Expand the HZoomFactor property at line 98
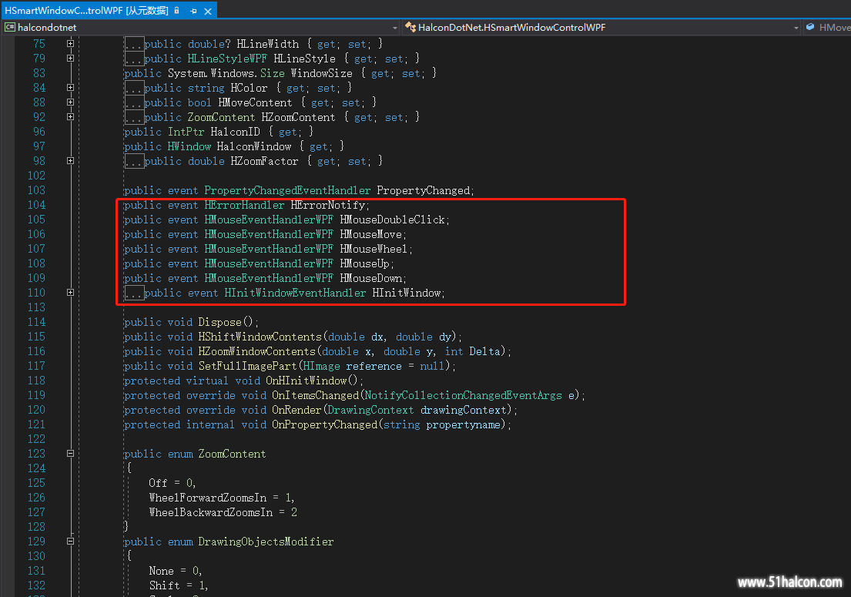Image resolution: width=851 pixels, height=597 pixels. 70,161
